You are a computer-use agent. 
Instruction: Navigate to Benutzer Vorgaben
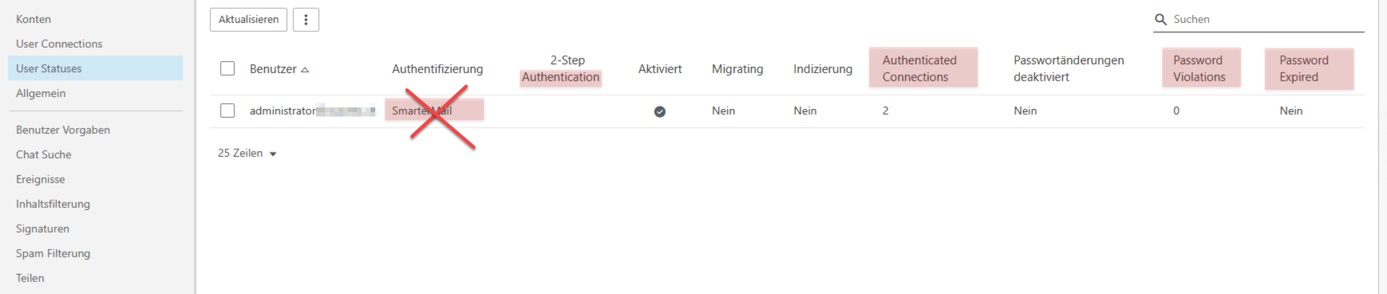[x=63, y=130]
